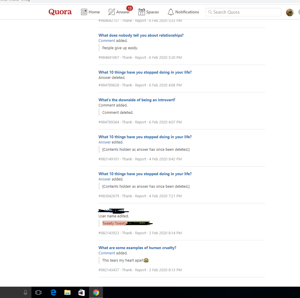Open the profile avatar picture
Viewport: 300px width, 298px height.
coord(290,13)
